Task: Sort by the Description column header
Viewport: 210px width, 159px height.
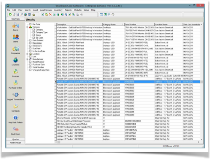Action: click(79, 24)
